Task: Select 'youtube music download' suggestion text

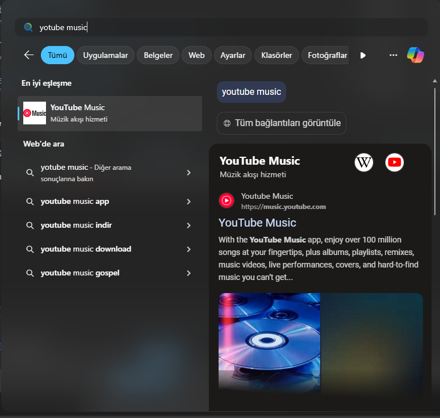Action: pos(86,249)
